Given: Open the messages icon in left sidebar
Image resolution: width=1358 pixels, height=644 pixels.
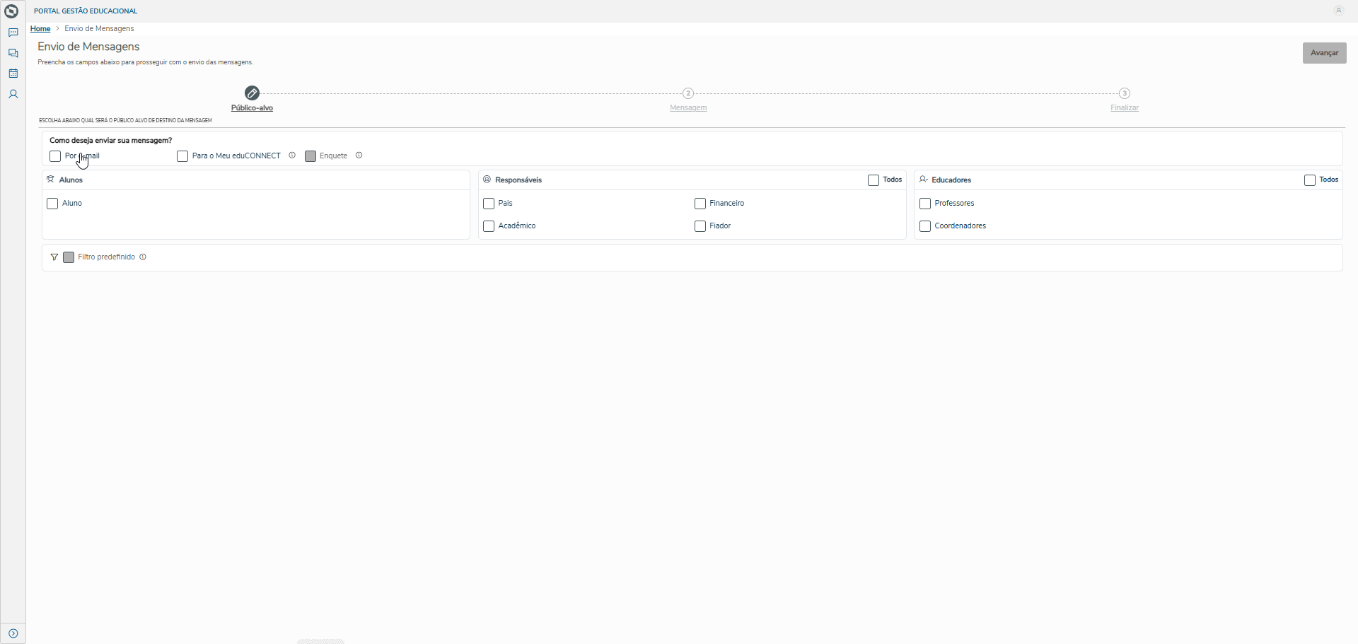Looking at the screenshot, I should 13,33.
